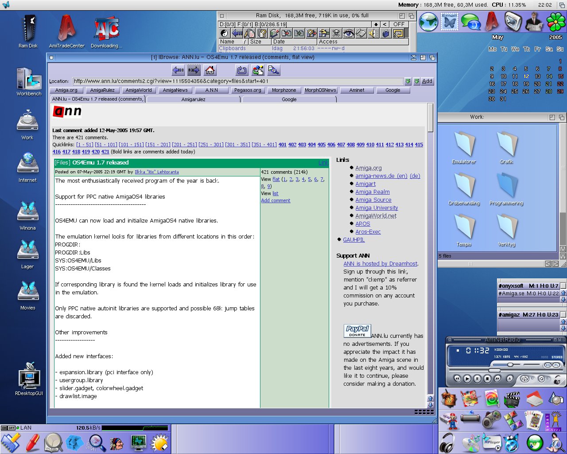Open the headphones icon in bottom dock

448,442
